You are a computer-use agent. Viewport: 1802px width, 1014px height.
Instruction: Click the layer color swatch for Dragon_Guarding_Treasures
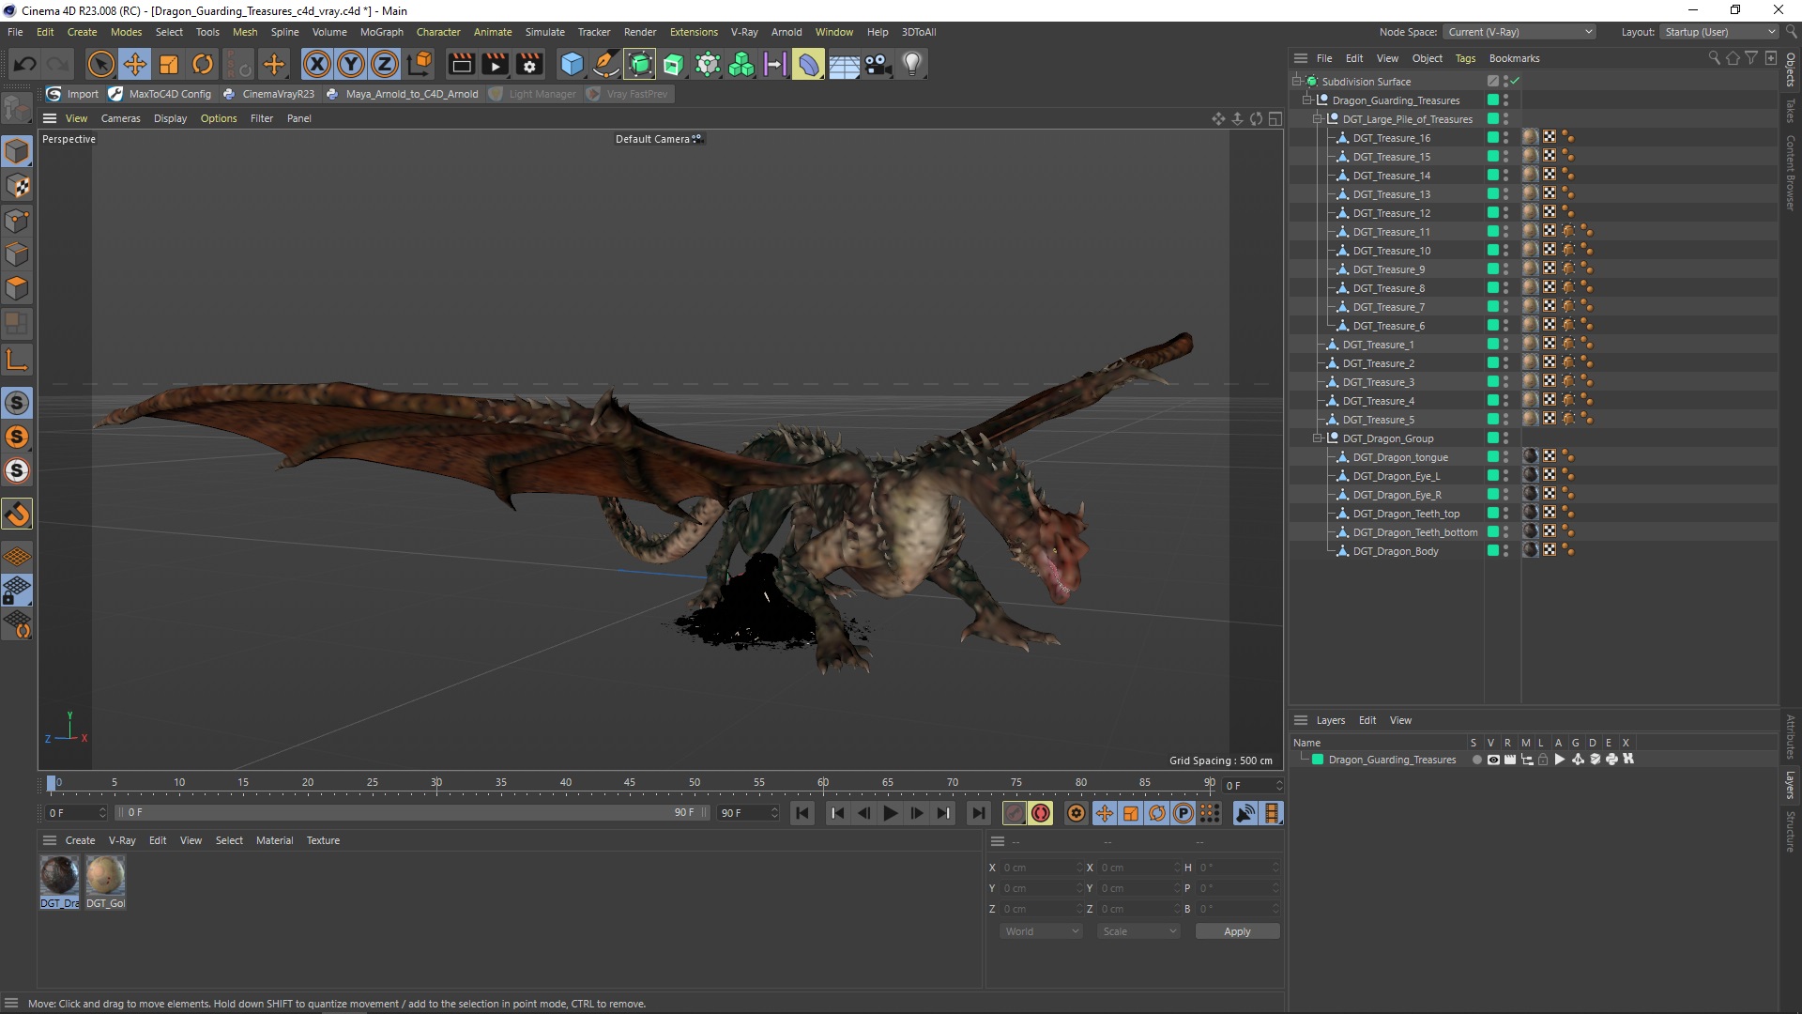point(1318,760)
